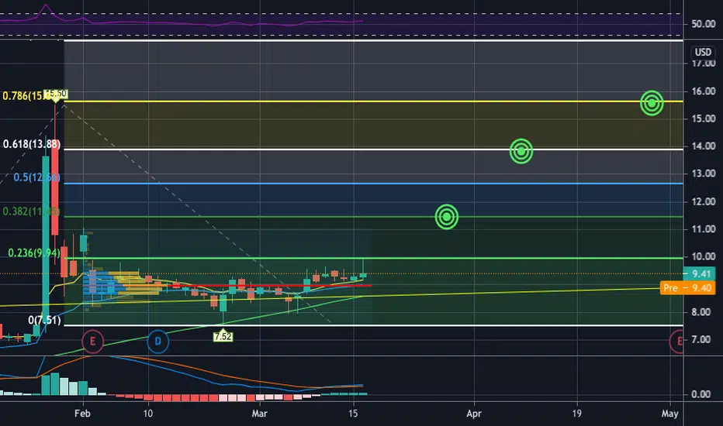Click the 0.382 Fibonacci level label

(31, 211)
